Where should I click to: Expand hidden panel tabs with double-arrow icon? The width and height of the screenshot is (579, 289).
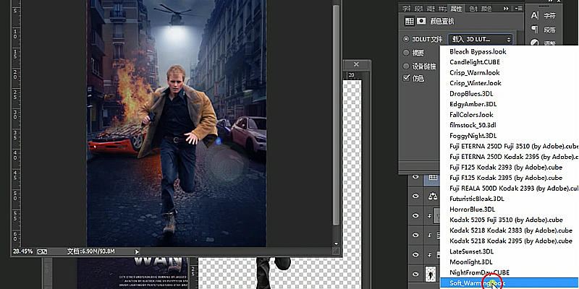pyautogui.click(x=506, y=9)
